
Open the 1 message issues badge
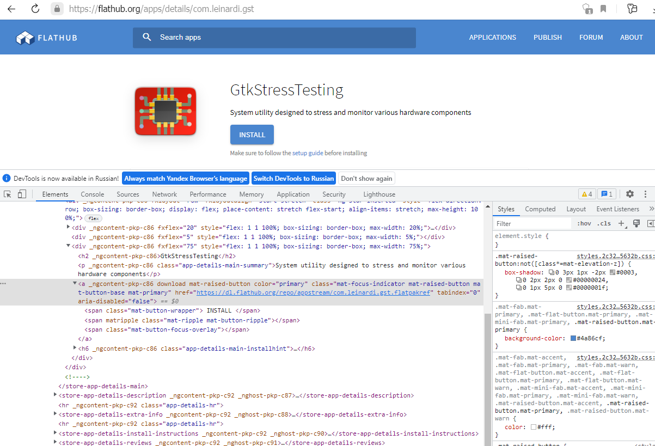(607, 194)
